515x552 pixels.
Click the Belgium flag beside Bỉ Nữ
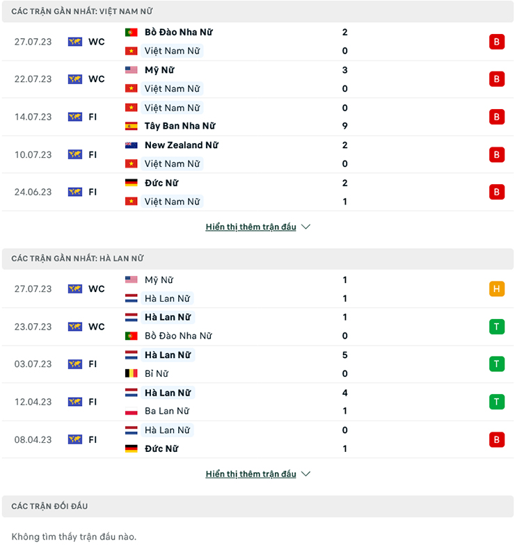131,373
